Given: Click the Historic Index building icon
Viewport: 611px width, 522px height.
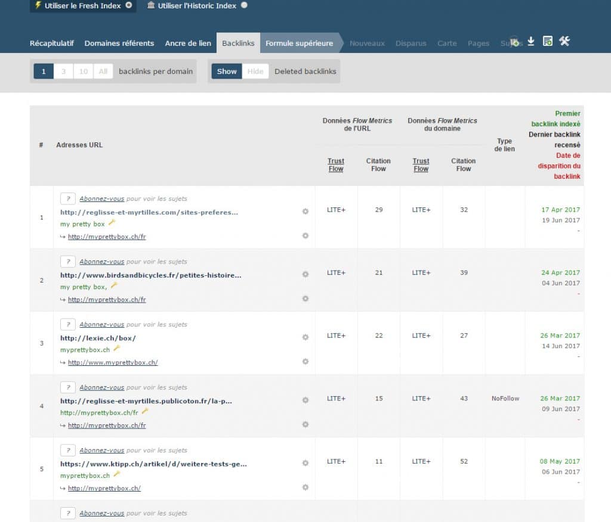Looking at the screenshot, I should tap(151, 5).
